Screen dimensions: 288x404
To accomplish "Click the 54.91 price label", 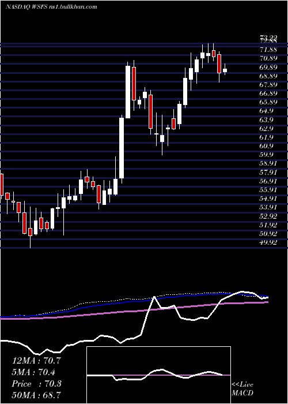I will coord(269,199).
